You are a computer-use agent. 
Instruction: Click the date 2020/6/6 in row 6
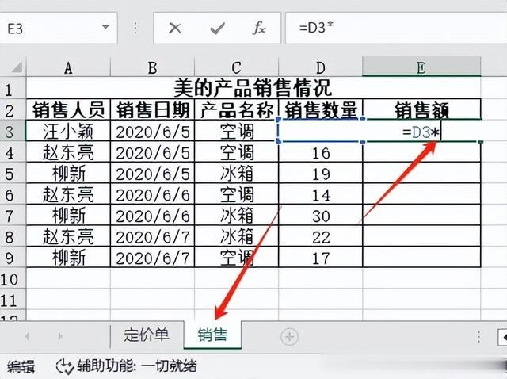[152, 194]
